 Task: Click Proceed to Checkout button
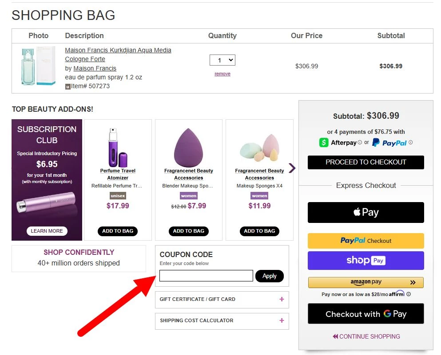click(x=366, y=162)
